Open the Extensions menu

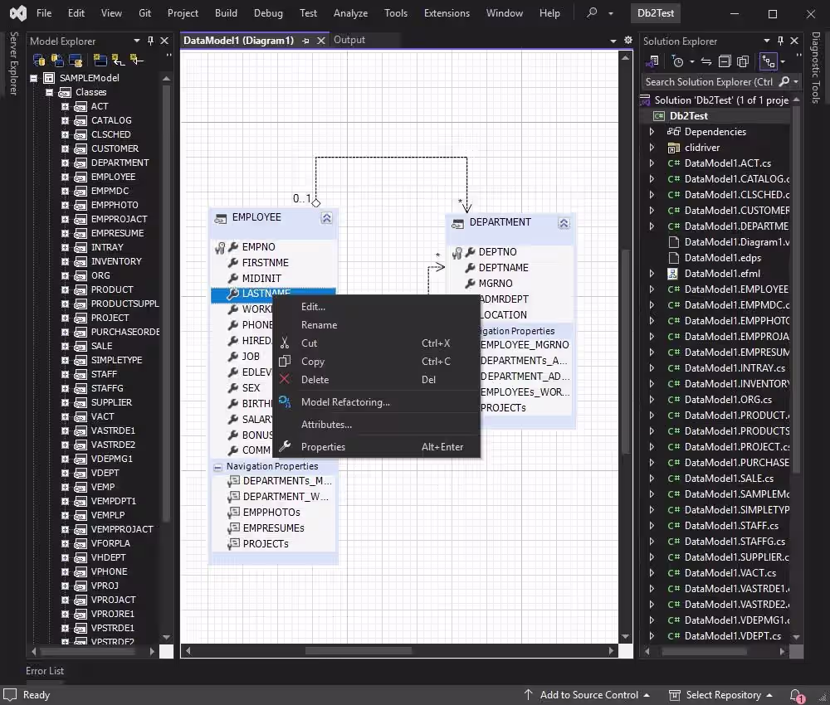point(447,13)
